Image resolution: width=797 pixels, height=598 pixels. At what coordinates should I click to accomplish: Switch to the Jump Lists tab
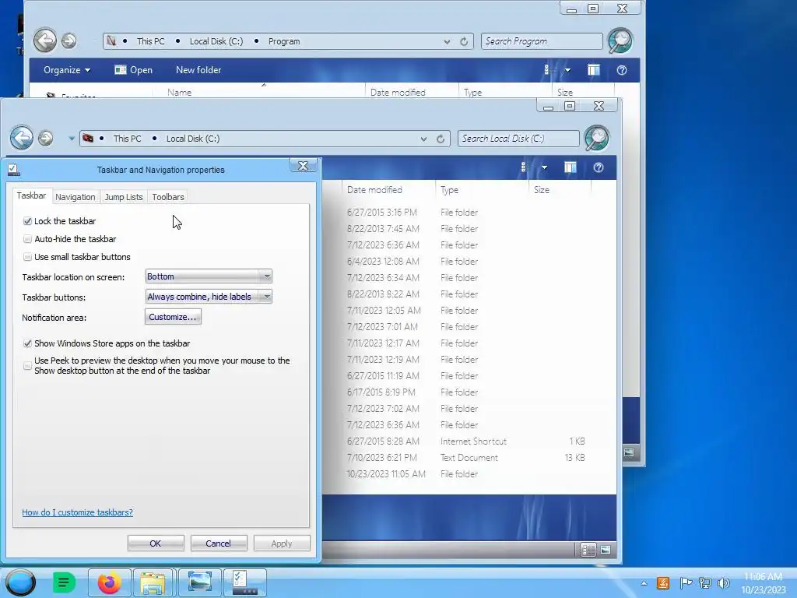(124, 197)
